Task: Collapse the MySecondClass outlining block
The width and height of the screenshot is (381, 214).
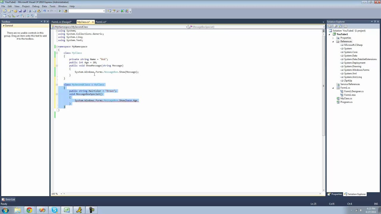Action: 57,85
